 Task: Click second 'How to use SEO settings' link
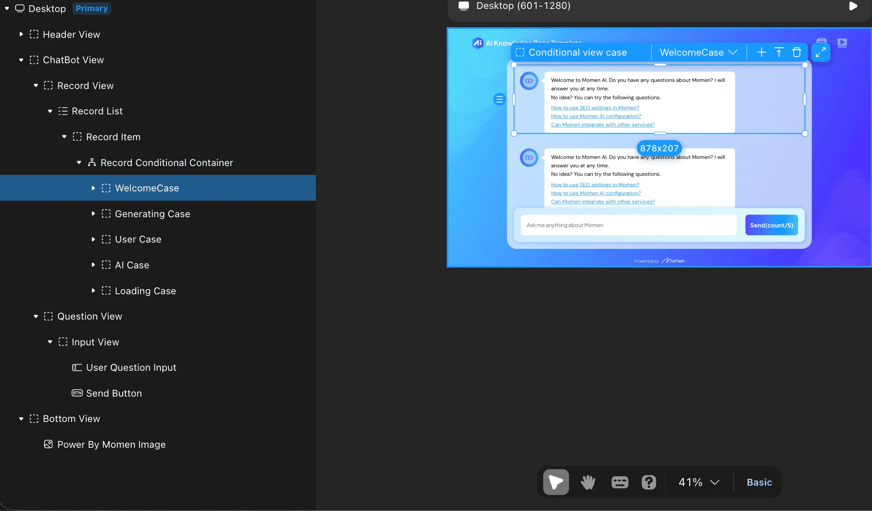point(595,185)
